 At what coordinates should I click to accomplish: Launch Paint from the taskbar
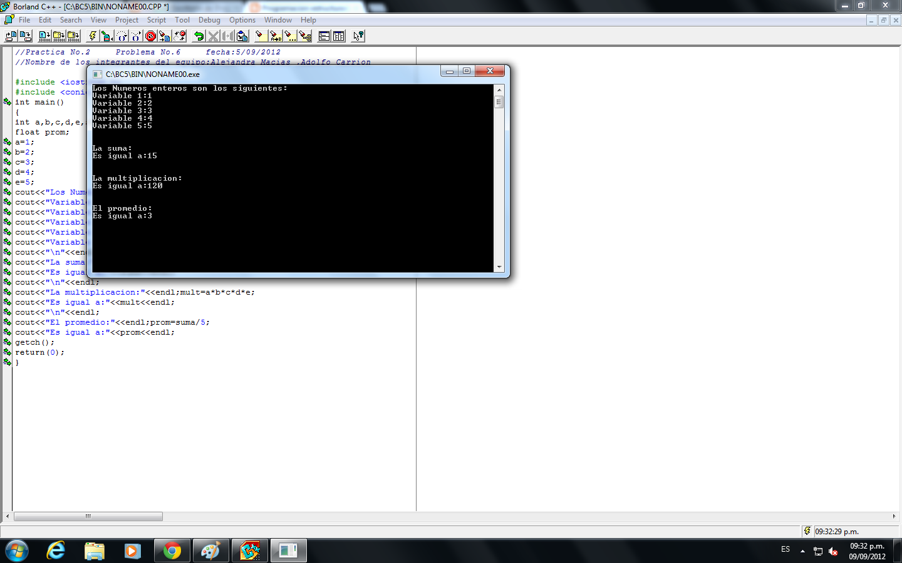[210, 550]
